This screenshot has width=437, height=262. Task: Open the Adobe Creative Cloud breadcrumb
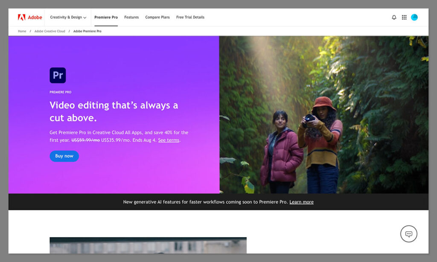tap(50, 31)
